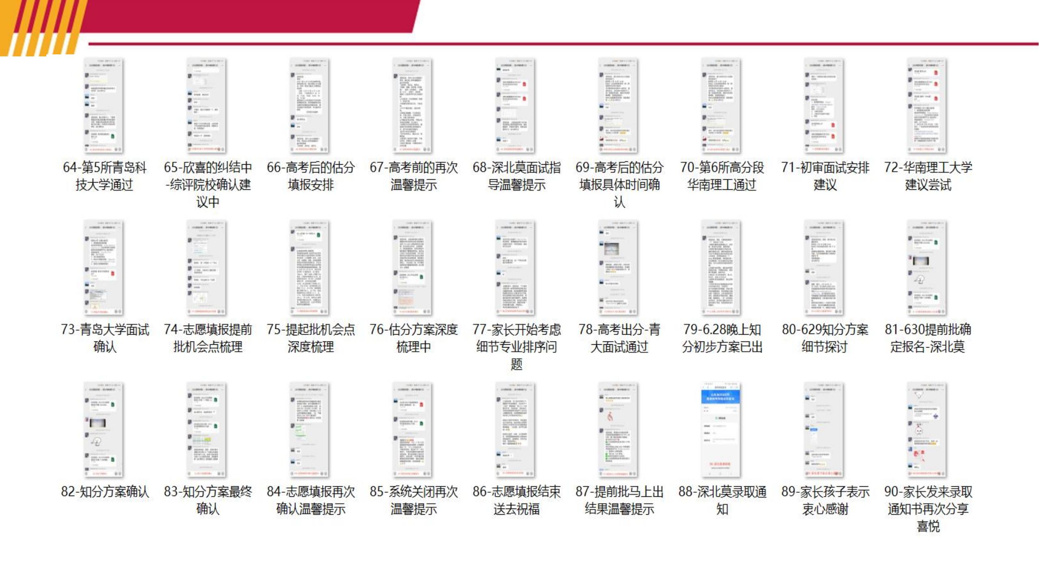Select caption text 68-深北莫面试指导温馨提示
The image size is (1039, 584).
tap(516, 176)
